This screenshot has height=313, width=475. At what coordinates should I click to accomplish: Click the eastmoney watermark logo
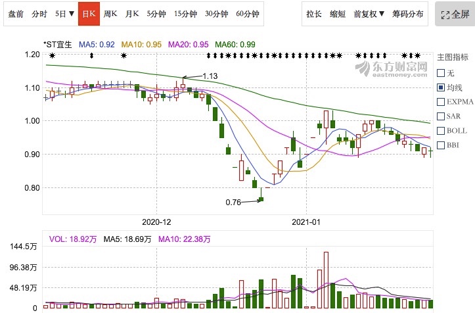pyautogui.click(x=392, y=69)
